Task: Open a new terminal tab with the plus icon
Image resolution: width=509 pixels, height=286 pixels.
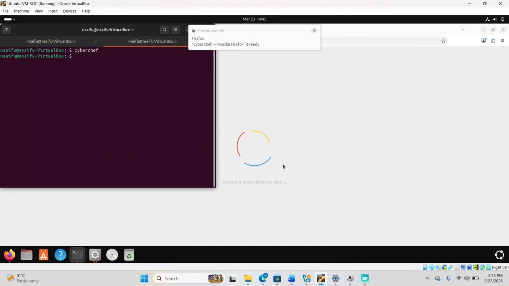Action: click(x=6, y=30)
